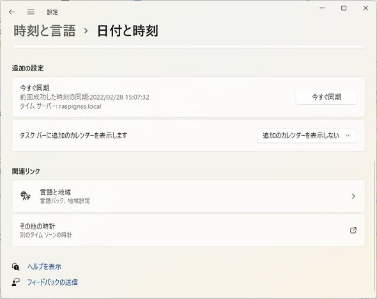The image size is (377, 299).
Task: Click the 今すぐ同期 button
Action: coord(327,97)
